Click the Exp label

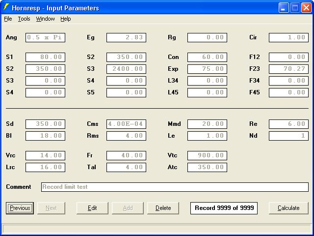[173, 69]
